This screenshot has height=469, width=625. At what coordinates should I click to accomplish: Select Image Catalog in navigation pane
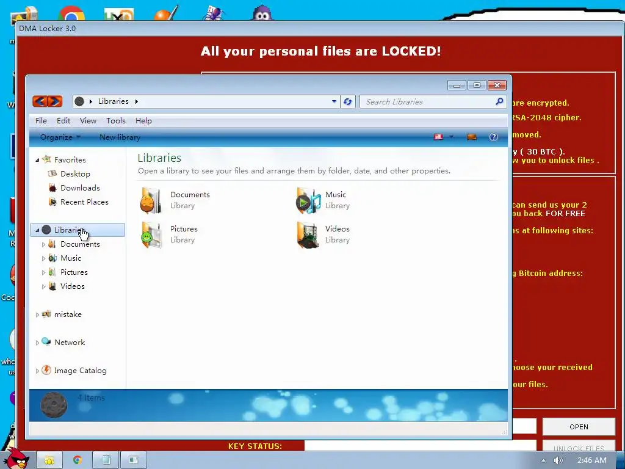pyautogui.click(x=80, y=371)
